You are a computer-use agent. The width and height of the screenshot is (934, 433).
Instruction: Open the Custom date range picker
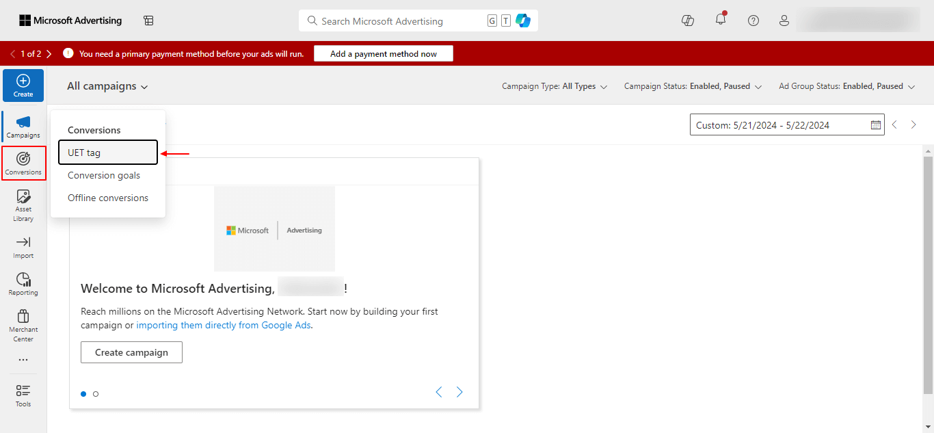pos(787,124)
